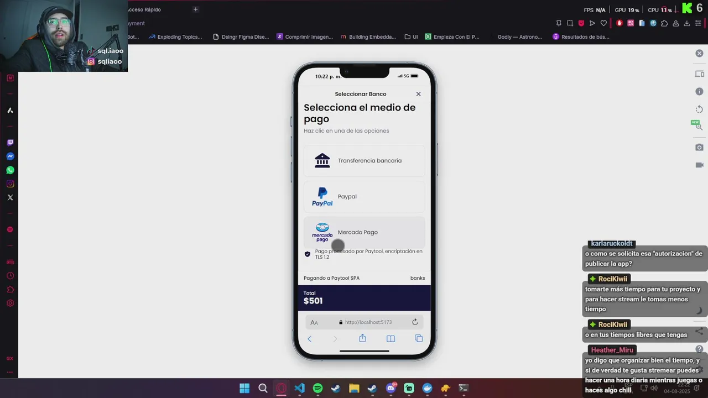This screenshot has height=398, width=708.
Task: Open Discord from taskbar
Action: [x=391, y=388]
